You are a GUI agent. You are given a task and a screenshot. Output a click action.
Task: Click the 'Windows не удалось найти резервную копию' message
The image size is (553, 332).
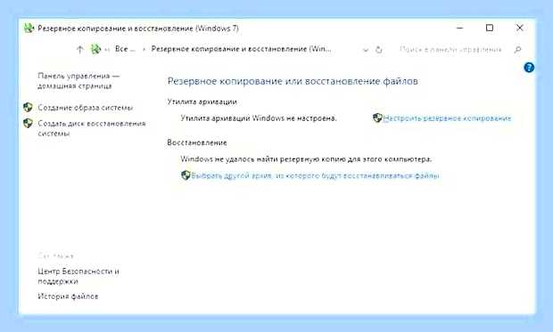[306, 159]
